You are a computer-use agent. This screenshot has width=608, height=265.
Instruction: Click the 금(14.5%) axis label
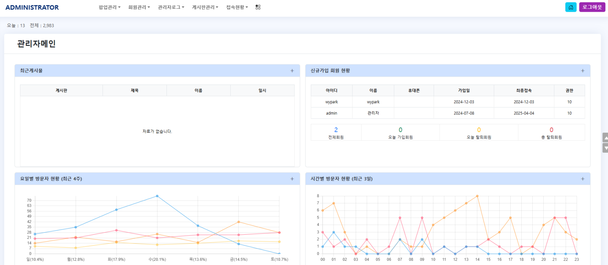239,259
